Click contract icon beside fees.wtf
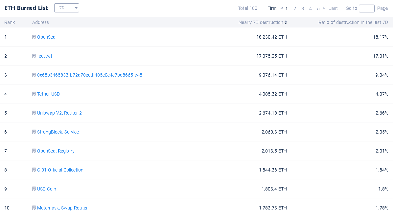 click(34, 56)
